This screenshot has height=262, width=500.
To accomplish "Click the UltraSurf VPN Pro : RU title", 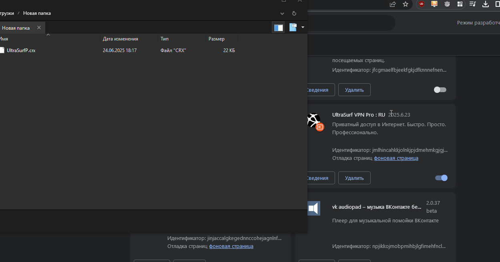I will (359, 115).
